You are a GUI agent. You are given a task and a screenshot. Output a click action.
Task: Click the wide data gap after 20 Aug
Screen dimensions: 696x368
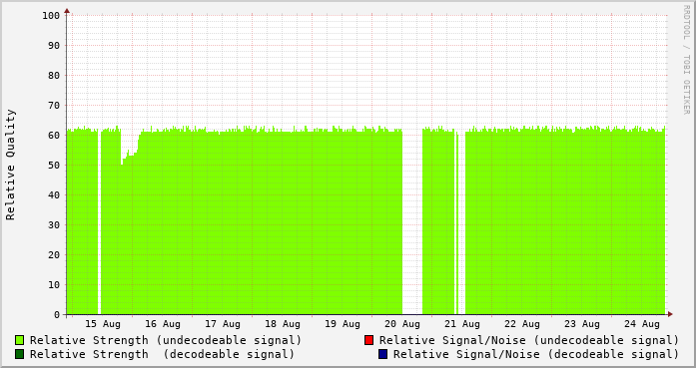click(412, 221)
